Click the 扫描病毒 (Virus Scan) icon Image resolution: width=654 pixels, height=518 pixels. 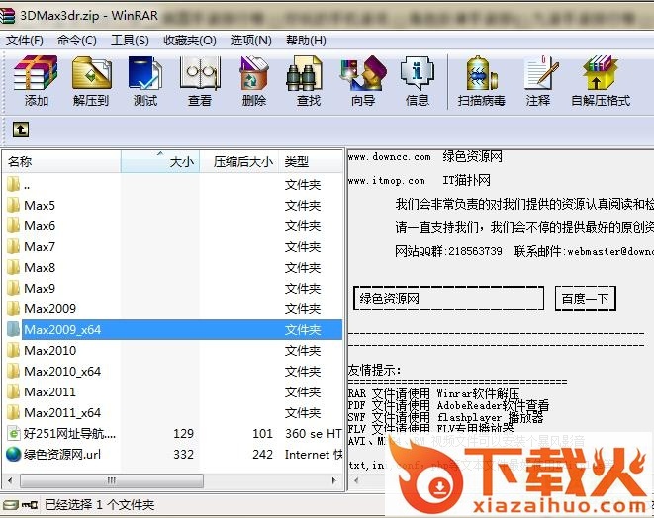point(481,73)
